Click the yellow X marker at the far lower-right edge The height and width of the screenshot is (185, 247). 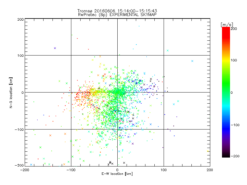pos(208,151)
